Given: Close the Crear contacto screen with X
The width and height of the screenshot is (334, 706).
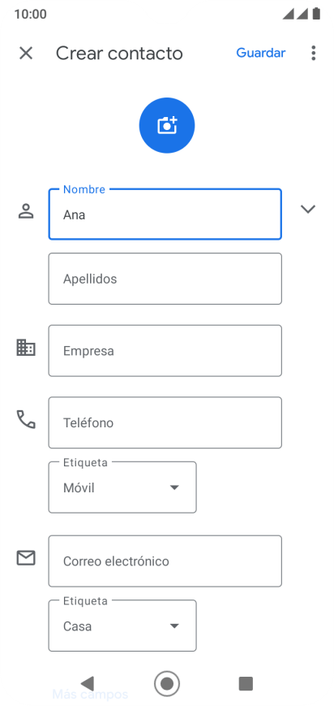Looking at the screenshot, I should [x=26, y=53].
